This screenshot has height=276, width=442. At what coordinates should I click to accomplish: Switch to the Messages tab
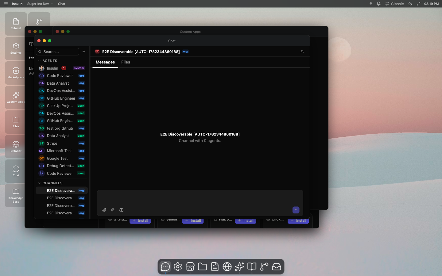[x=105, y=62]
